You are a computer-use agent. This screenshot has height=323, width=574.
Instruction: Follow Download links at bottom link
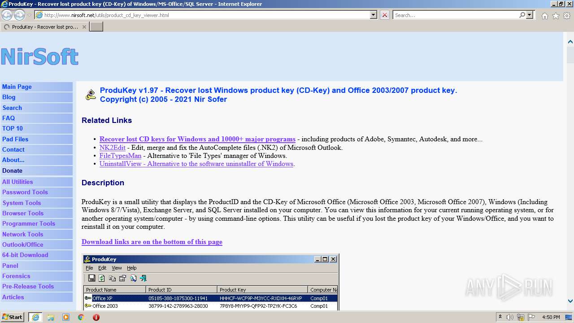(x=152, y=242)
